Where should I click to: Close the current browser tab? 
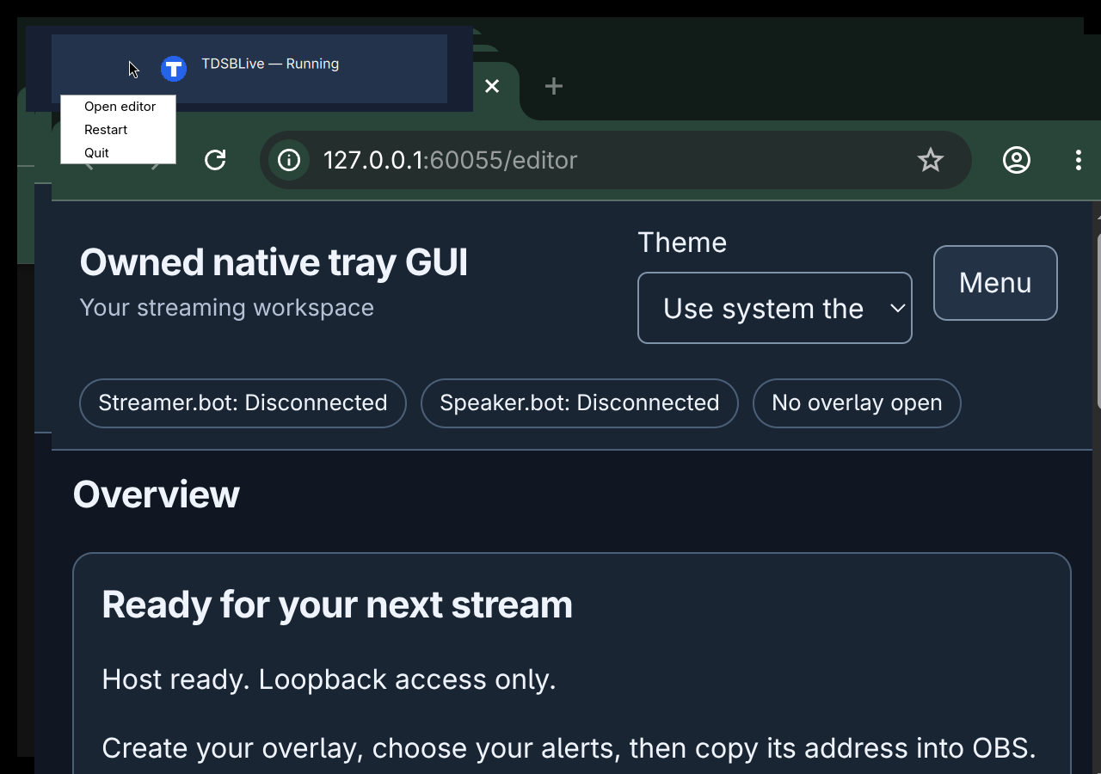(x=492, y=86)
